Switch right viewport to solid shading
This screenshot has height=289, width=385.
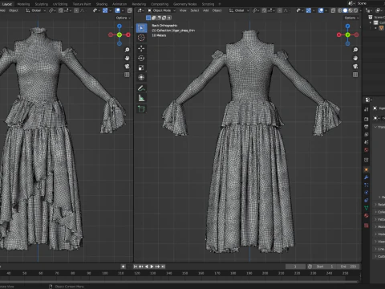(345, 10)
